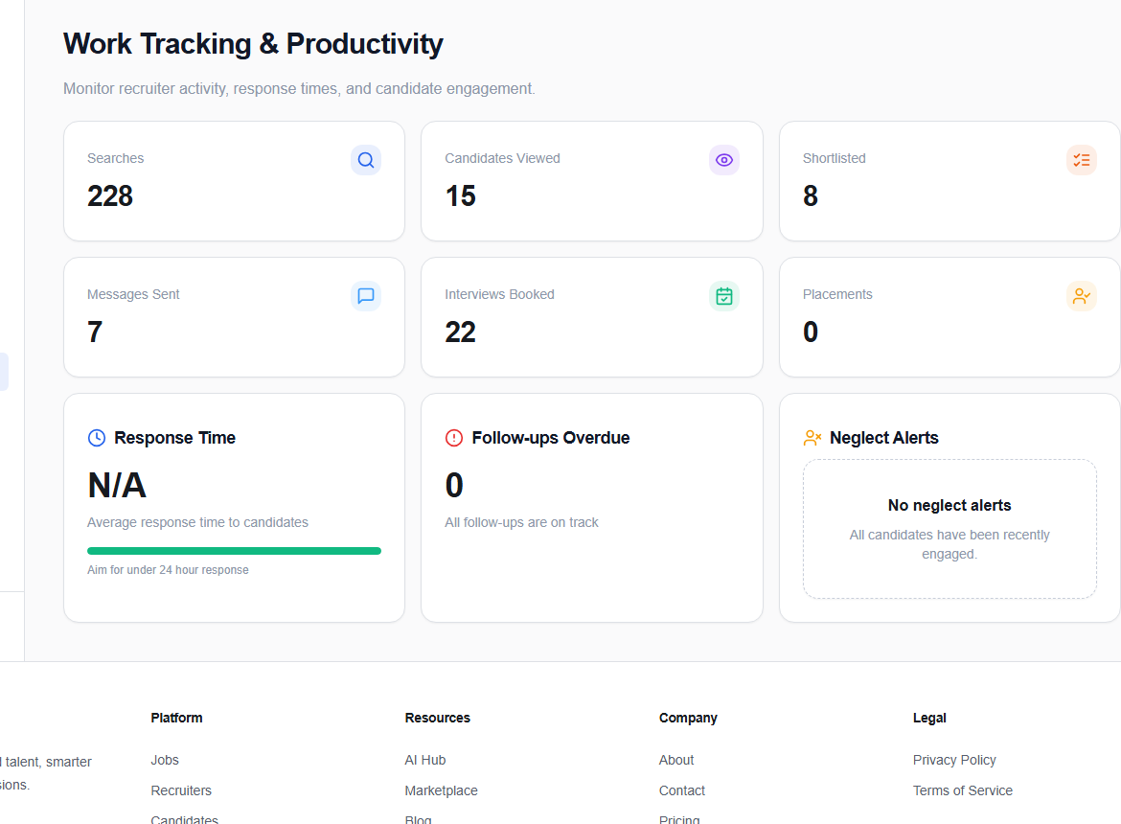Click the Shortlisted card label
The height and width of the screenshot is (824, 1121).
point(834,159)
